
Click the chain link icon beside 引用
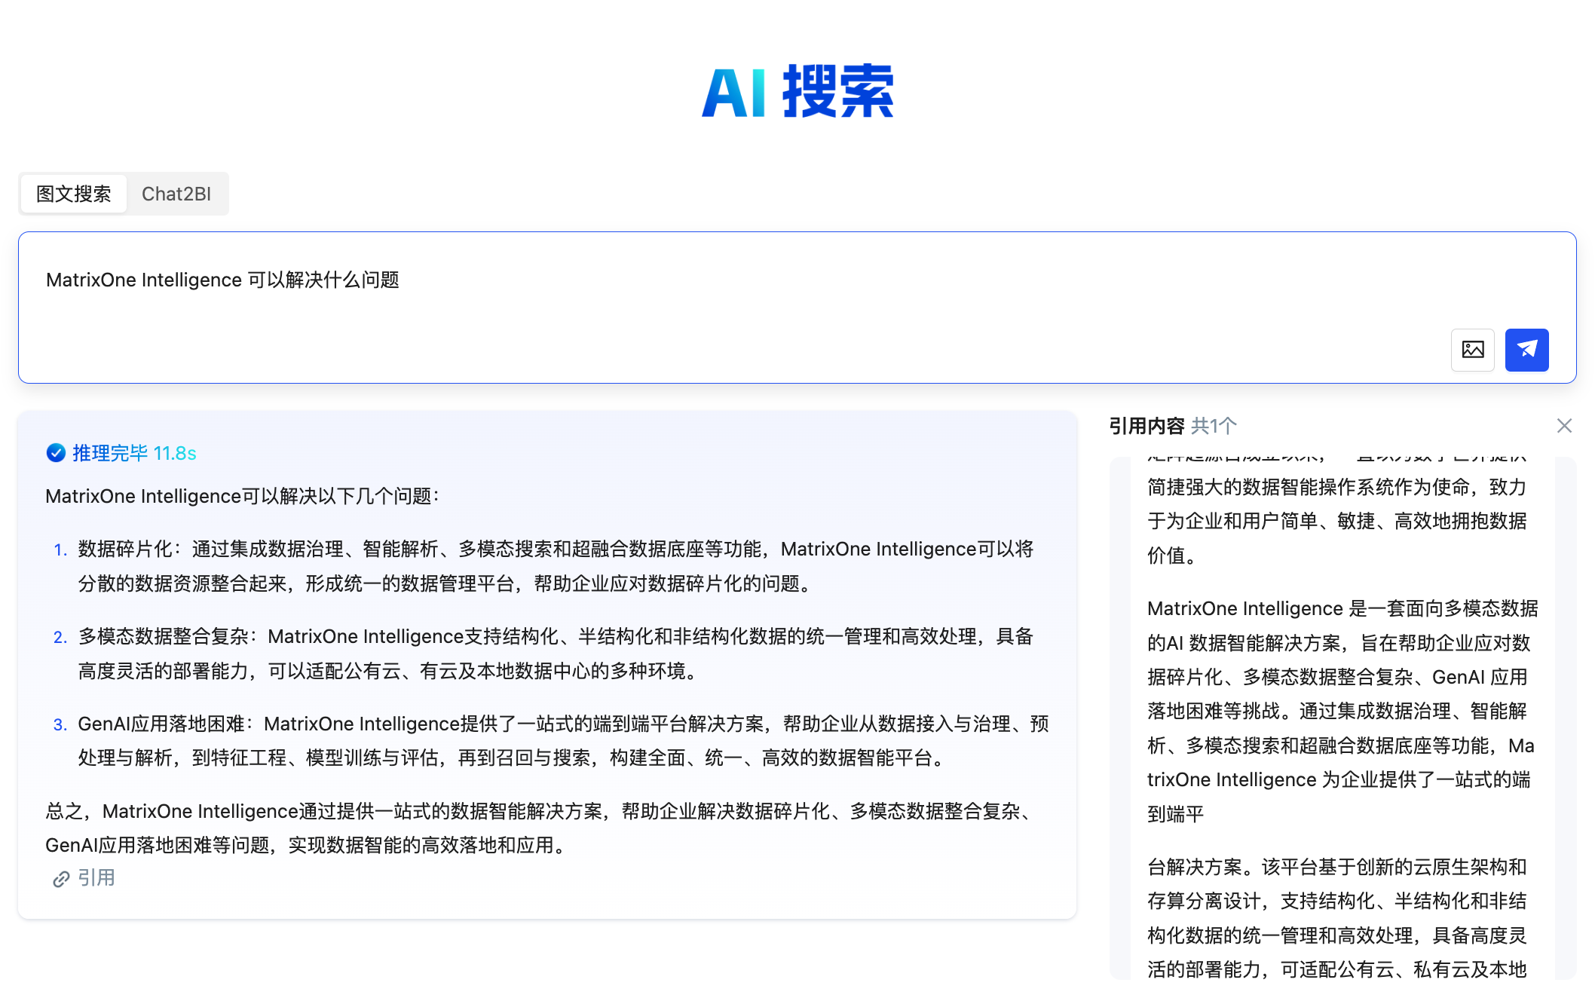pos(60,879)
